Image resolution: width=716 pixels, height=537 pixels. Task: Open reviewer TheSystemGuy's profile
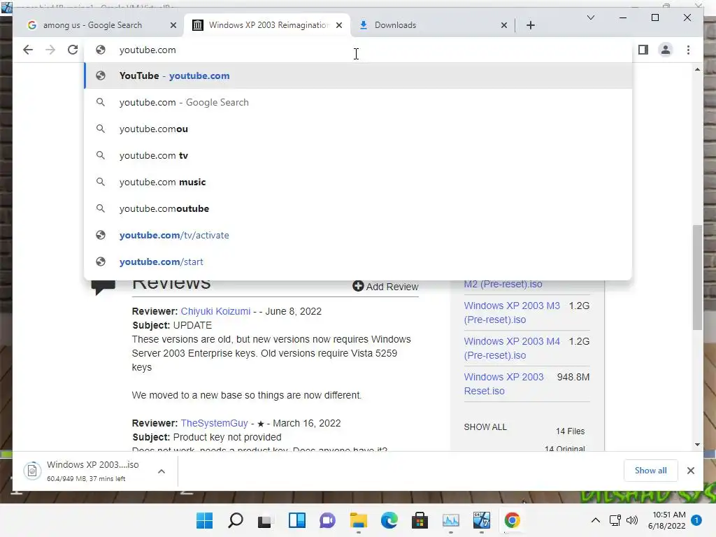(214, 423)
